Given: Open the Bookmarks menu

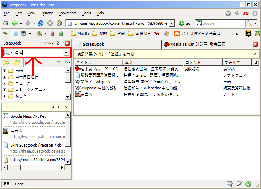Looking at the screenshot, I should click(67, 13).
